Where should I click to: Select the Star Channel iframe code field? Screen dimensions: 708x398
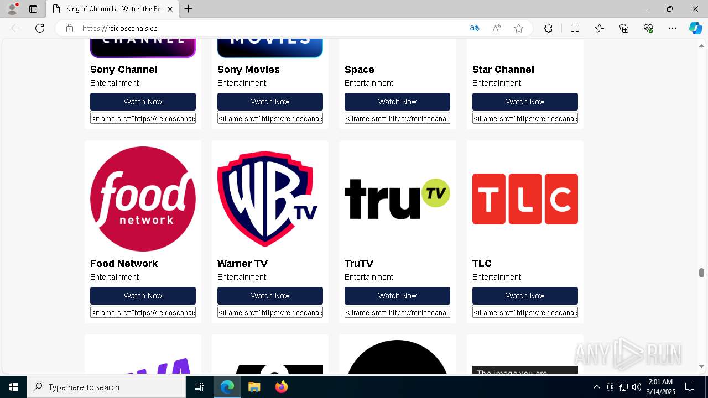[525, 118]
